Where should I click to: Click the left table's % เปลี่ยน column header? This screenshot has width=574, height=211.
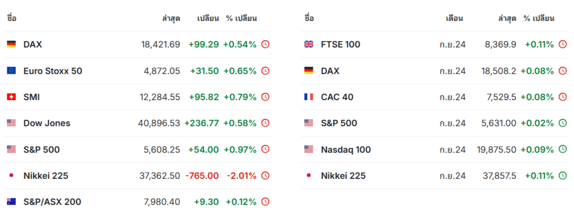[x=241, y=19]
